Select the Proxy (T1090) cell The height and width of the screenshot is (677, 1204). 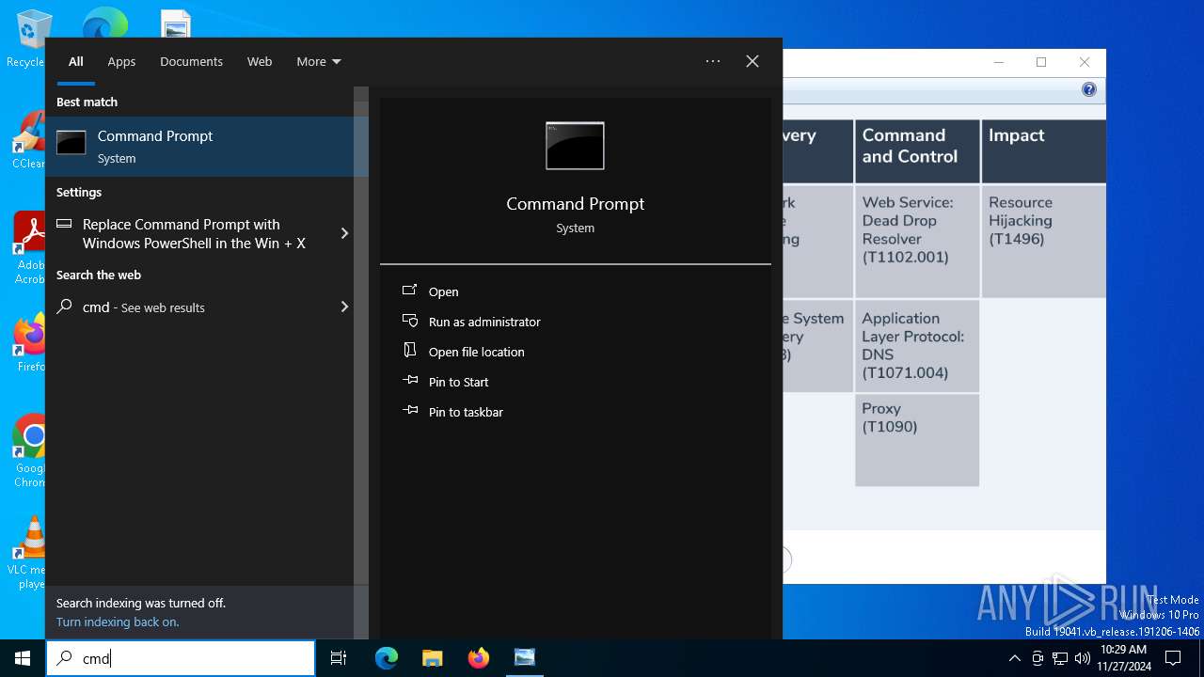(x=917, y=440)
